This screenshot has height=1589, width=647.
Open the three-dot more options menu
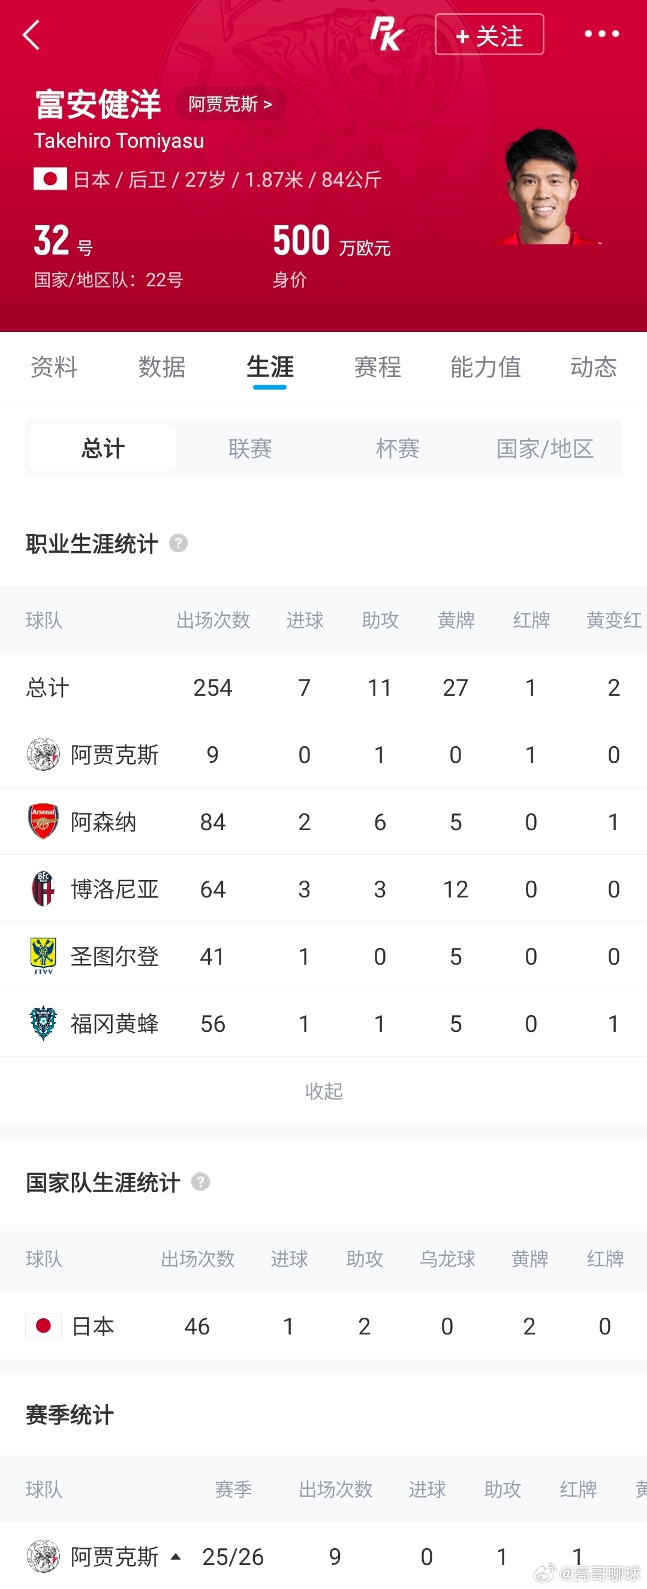(x=601, y=34)
